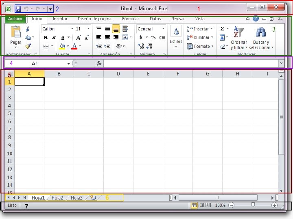
Task: Click the formula bar input field
Action: (191, 64)
